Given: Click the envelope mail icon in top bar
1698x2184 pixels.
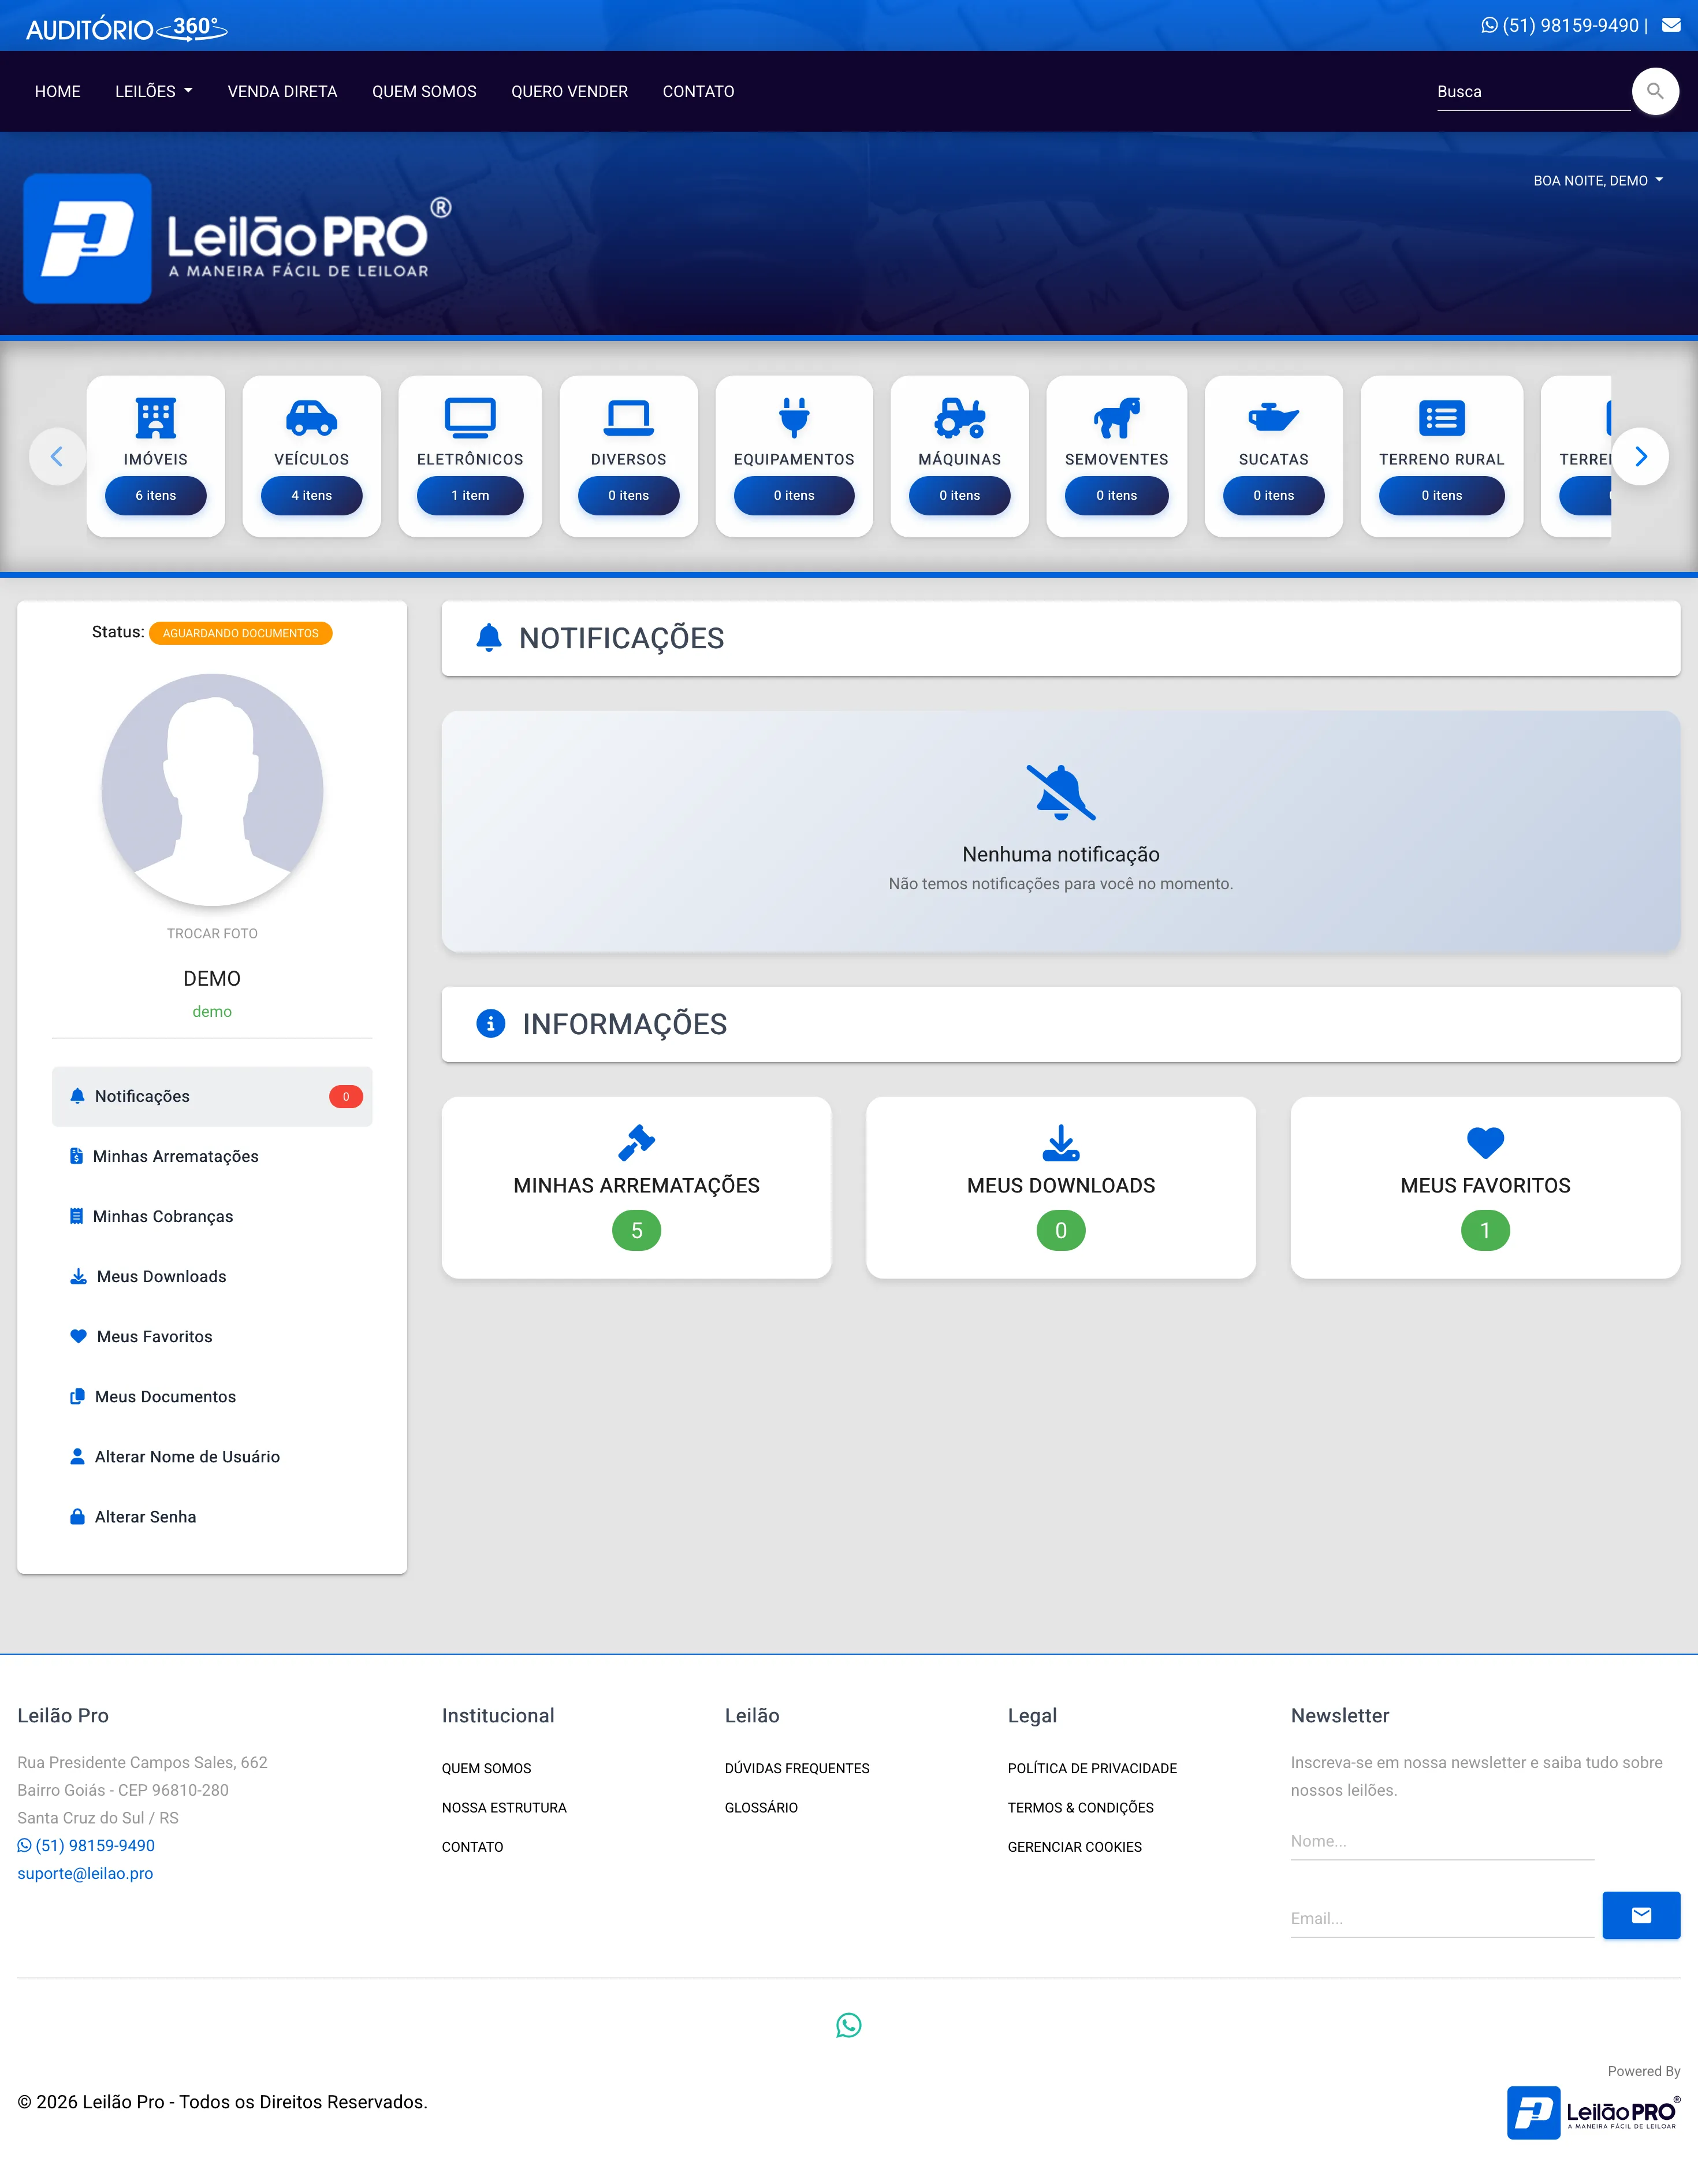Looking at the screenshot, I should [1671, 25].
